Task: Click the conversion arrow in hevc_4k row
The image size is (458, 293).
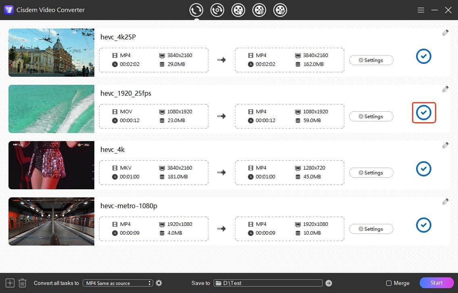Action: pos(222,172)
